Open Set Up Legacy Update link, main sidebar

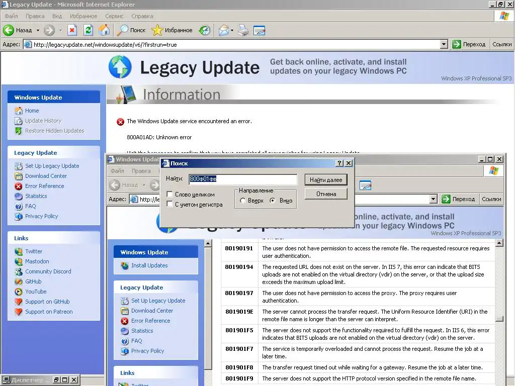point(52,166)
